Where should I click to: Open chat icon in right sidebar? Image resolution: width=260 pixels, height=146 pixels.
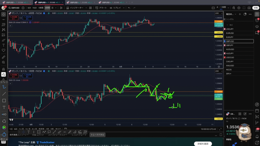(257, 33)
